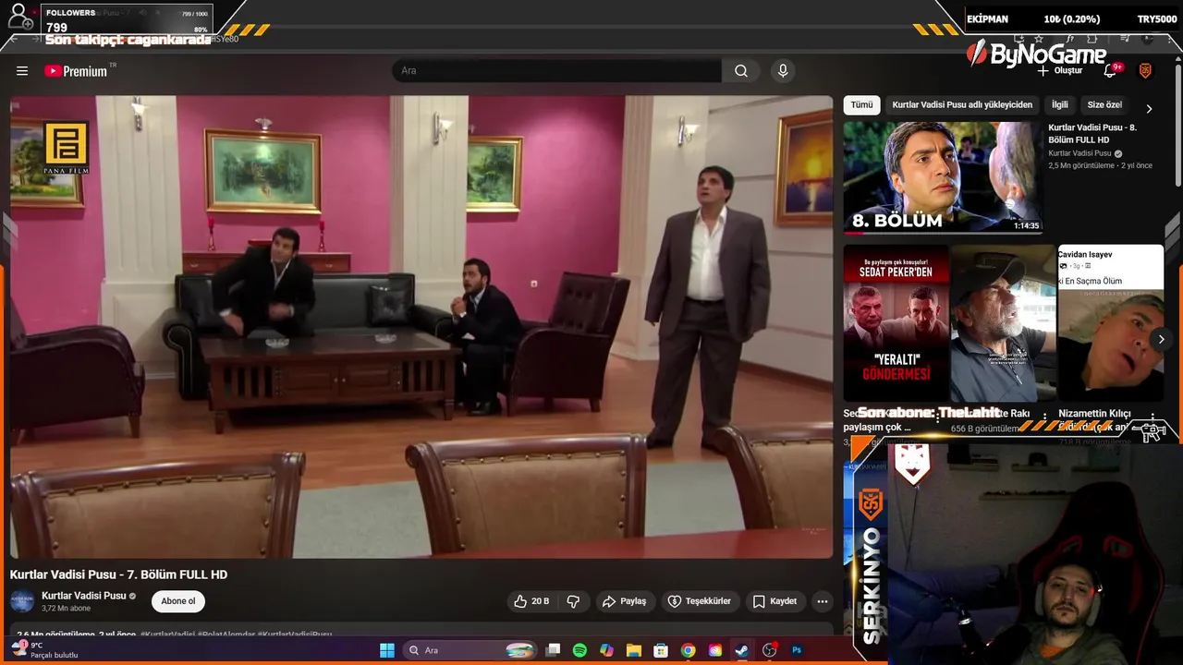This screenshot has width=1183, height=665.
Task: Save video with Kaydet button
Action: [774, 601]
